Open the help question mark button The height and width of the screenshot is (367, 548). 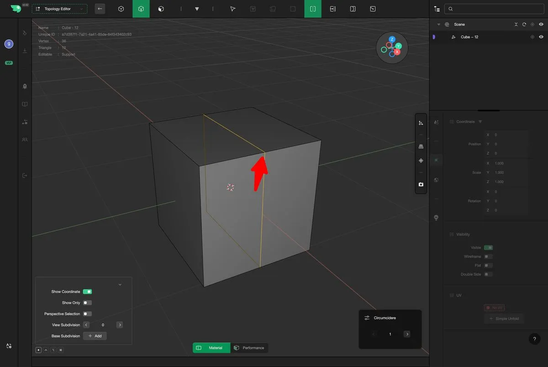pyautogui.click(x=534, y=339)
